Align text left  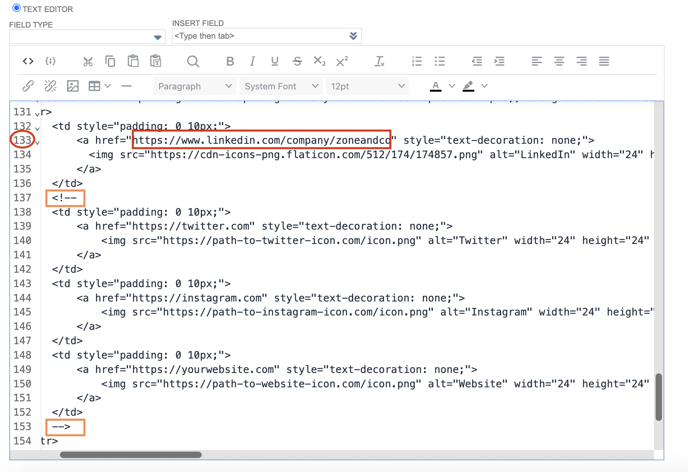coord(537,61)
